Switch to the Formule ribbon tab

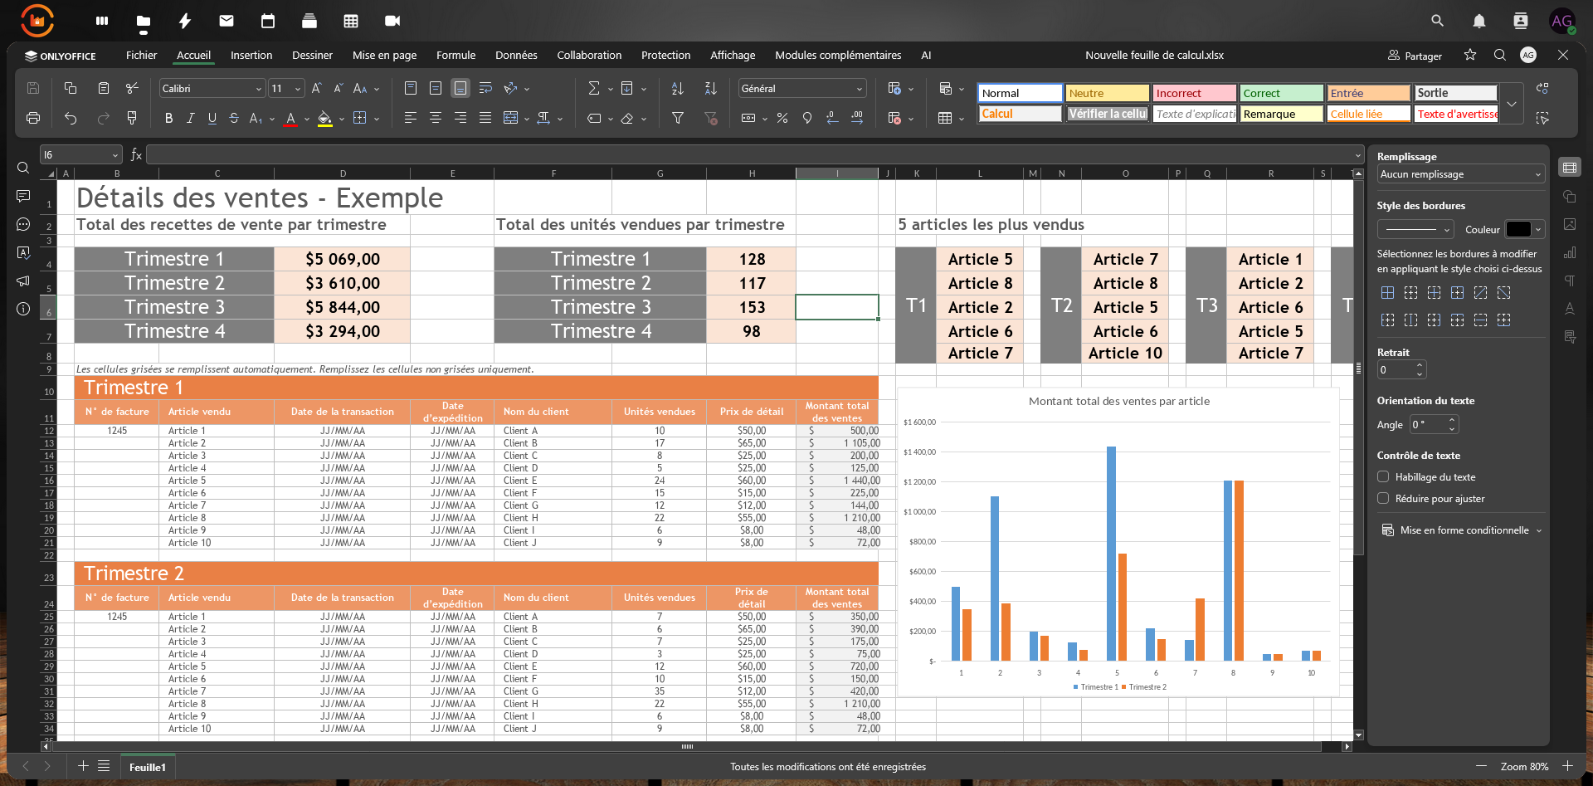455,56
